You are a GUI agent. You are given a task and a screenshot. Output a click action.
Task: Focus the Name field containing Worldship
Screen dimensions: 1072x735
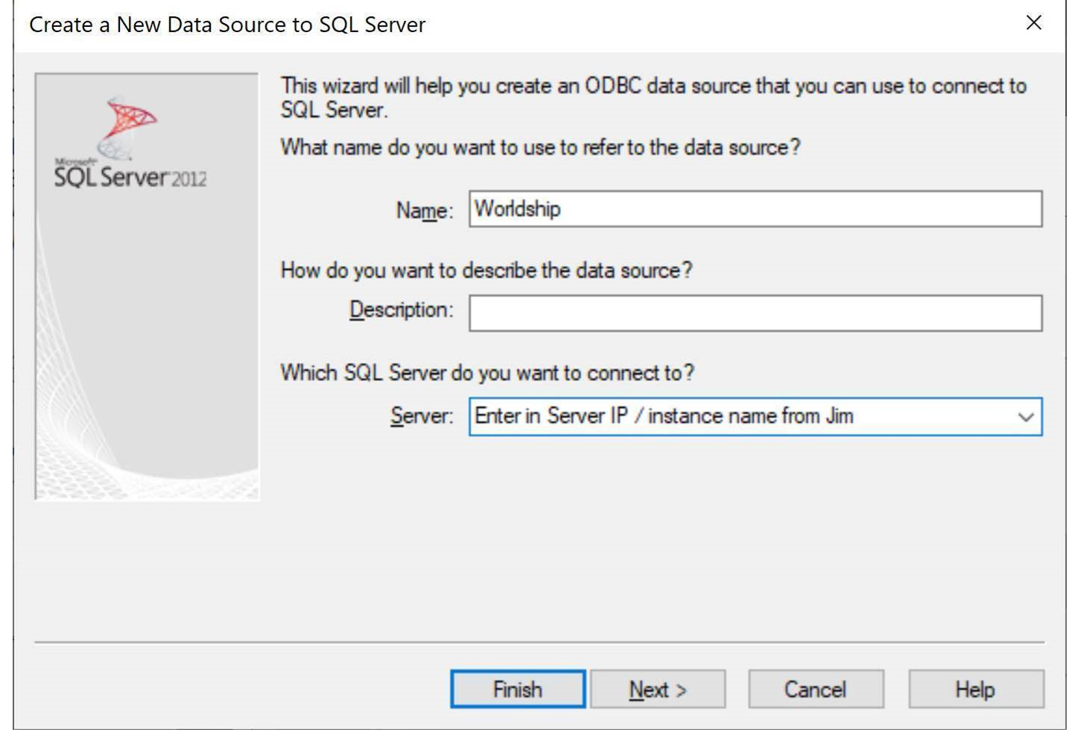tap(755, 209)
